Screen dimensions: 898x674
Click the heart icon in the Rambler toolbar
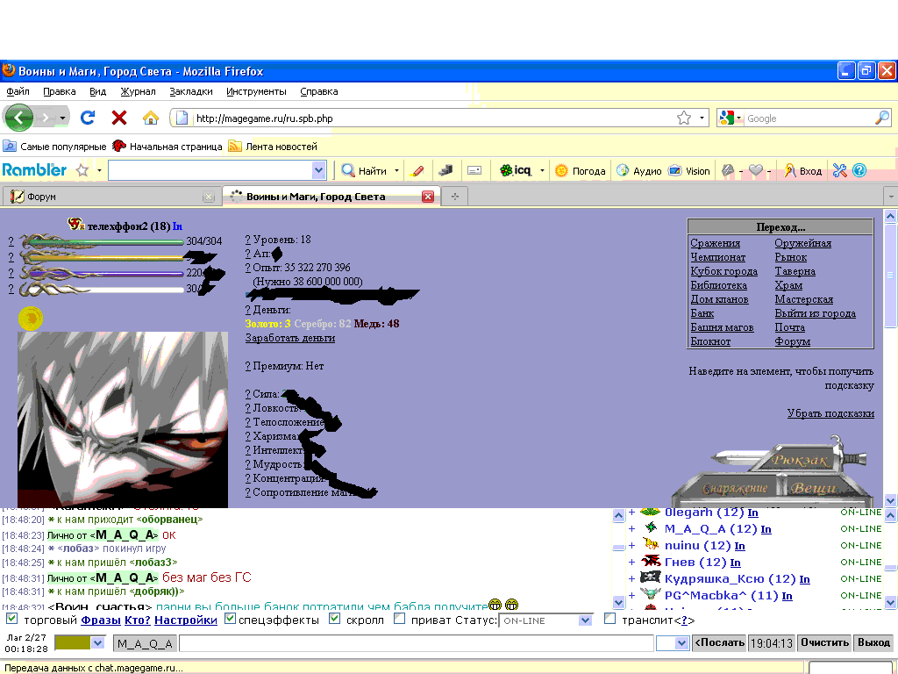756,170
